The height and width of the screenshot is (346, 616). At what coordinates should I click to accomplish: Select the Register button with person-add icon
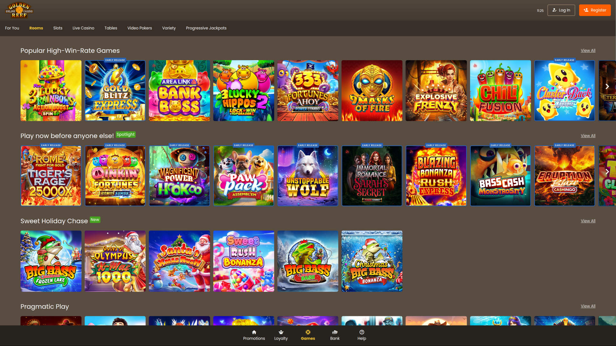coord(595,10)
